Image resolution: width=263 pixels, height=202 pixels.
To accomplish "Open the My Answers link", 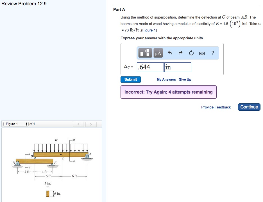I will coord(166,80).
